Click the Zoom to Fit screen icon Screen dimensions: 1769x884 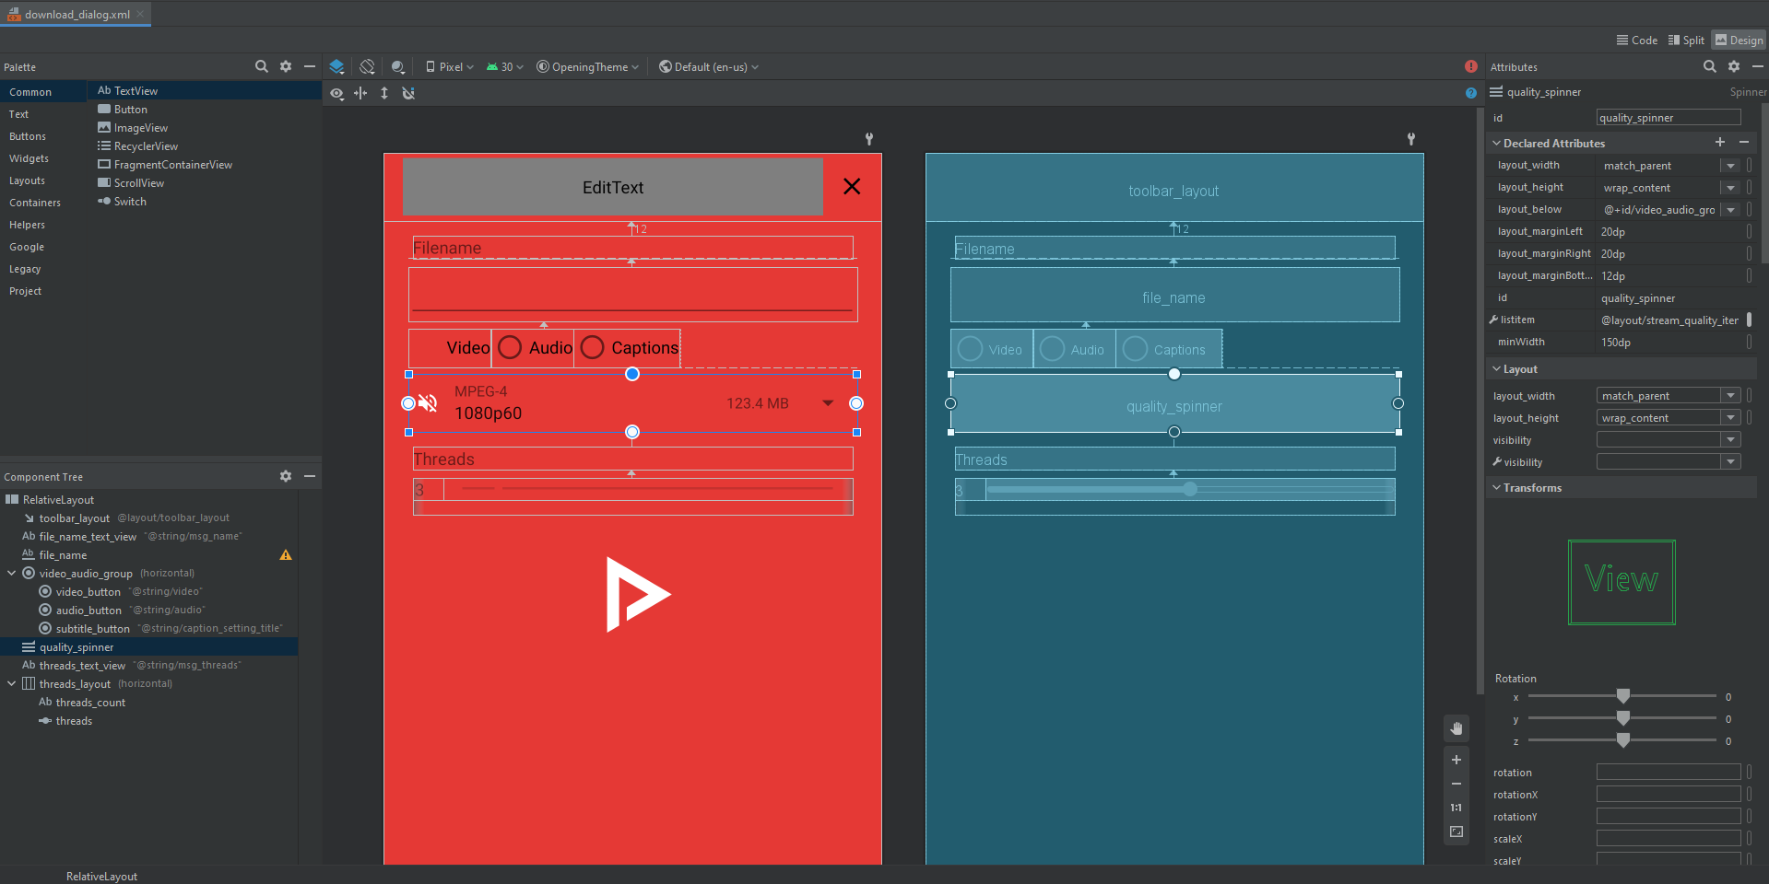1456,832
